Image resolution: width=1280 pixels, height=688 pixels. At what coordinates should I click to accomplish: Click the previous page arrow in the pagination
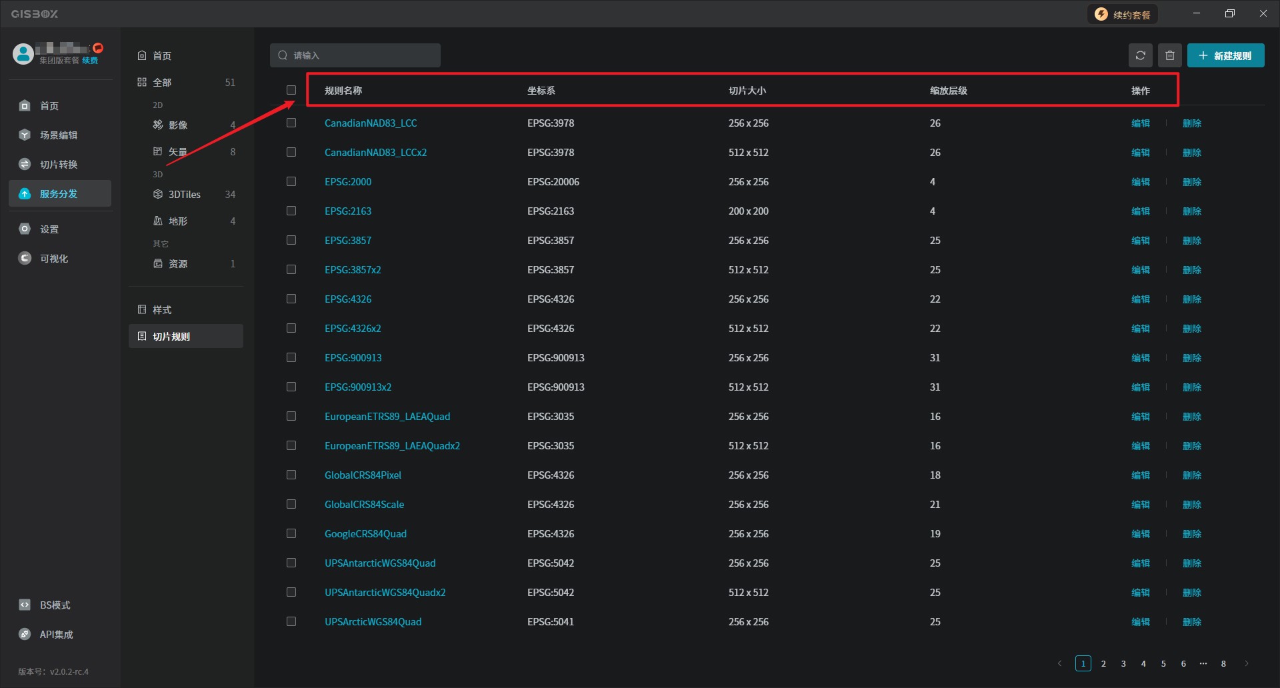coord(1059,663)
